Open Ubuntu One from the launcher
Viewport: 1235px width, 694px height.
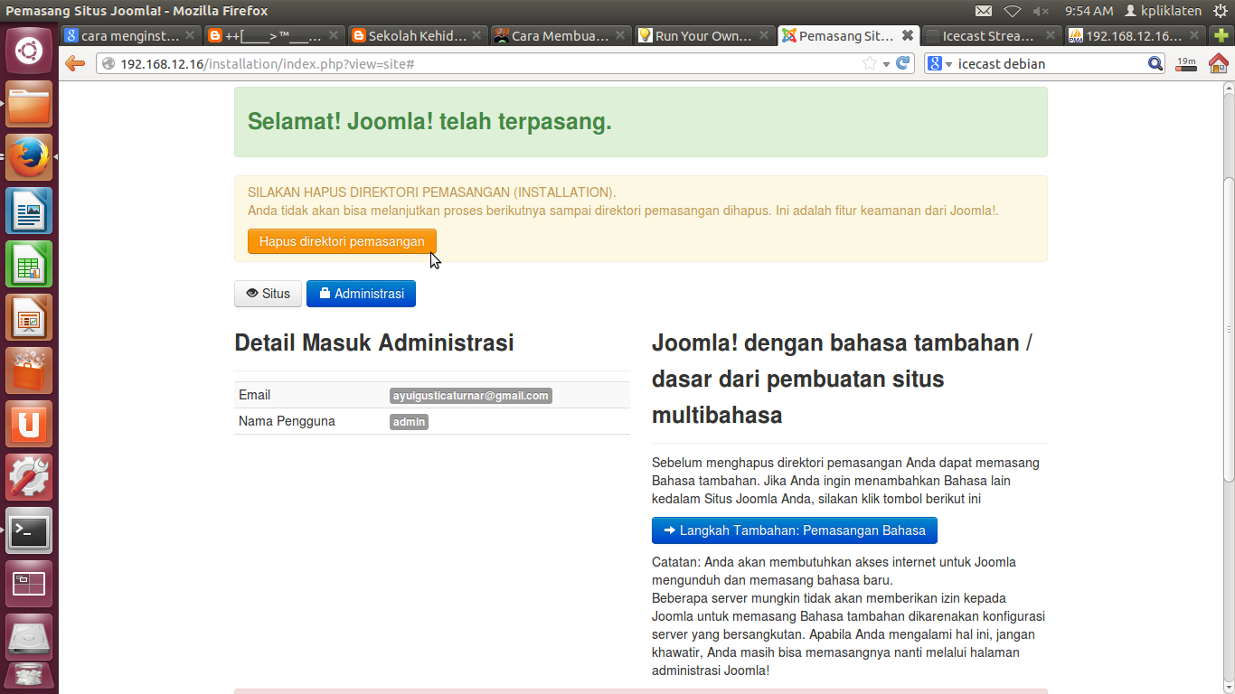tap(29, 425)
